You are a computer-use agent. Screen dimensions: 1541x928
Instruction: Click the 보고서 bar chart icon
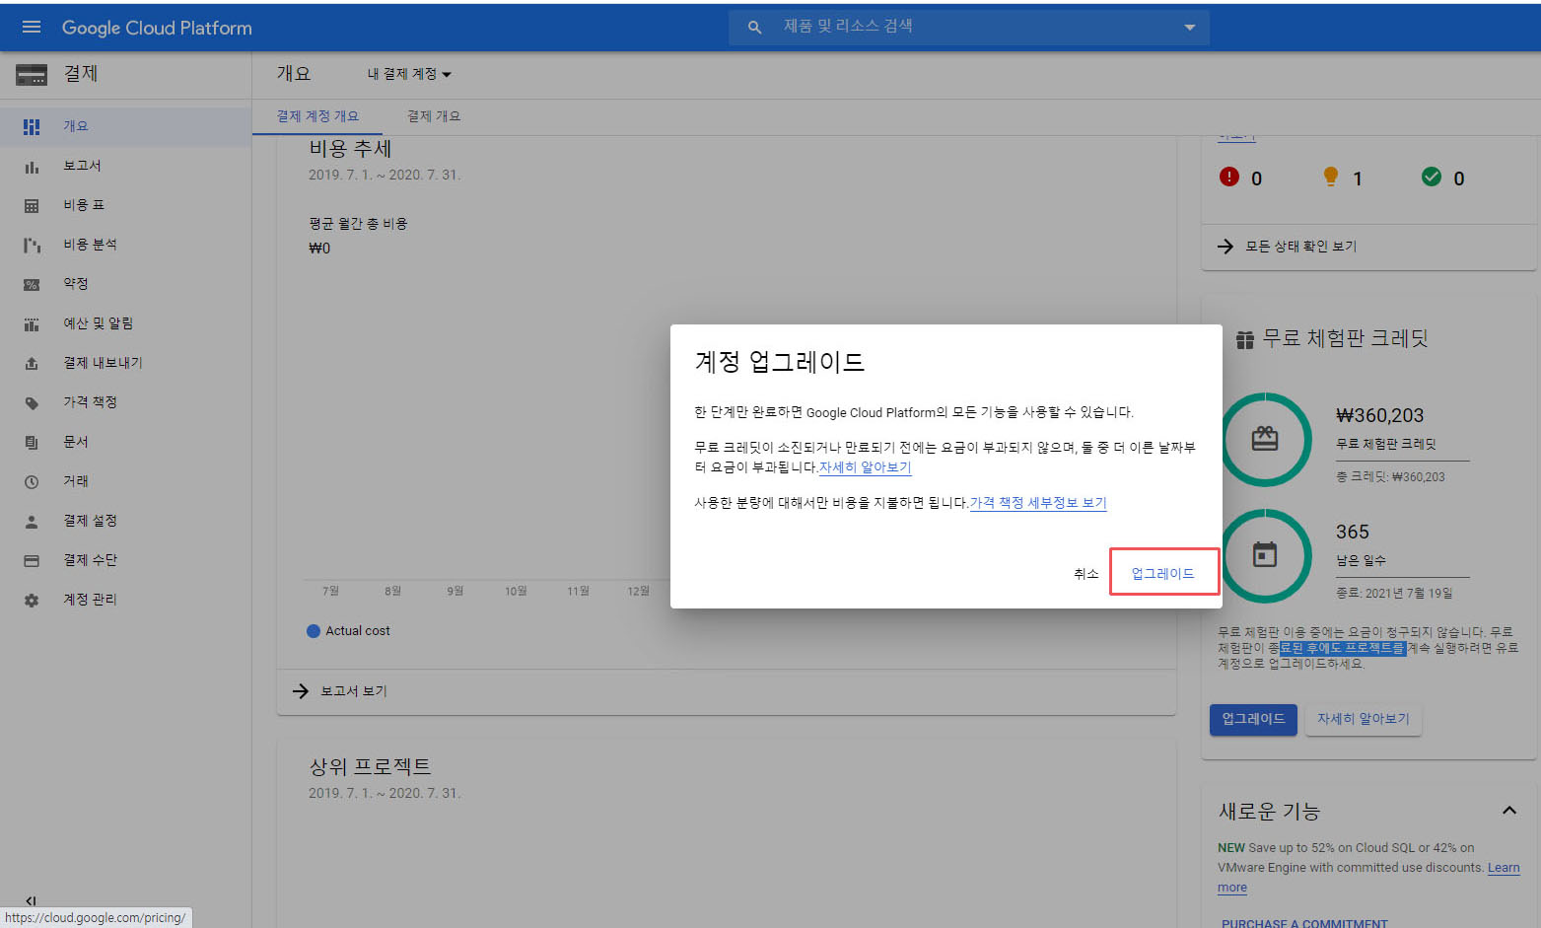point(32,166)
